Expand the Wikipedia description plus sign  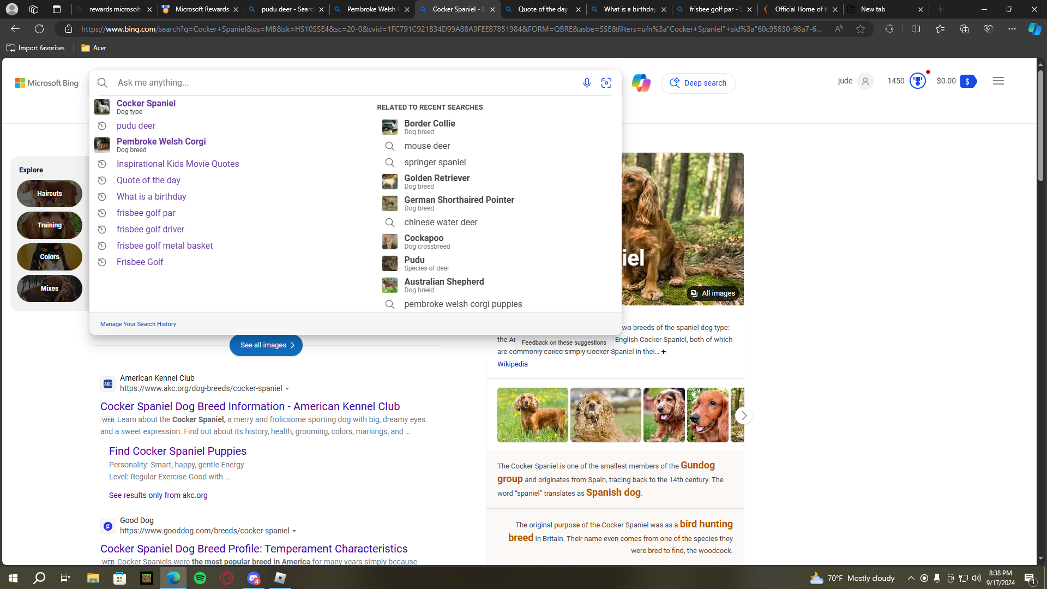click(x=664, y=352)
